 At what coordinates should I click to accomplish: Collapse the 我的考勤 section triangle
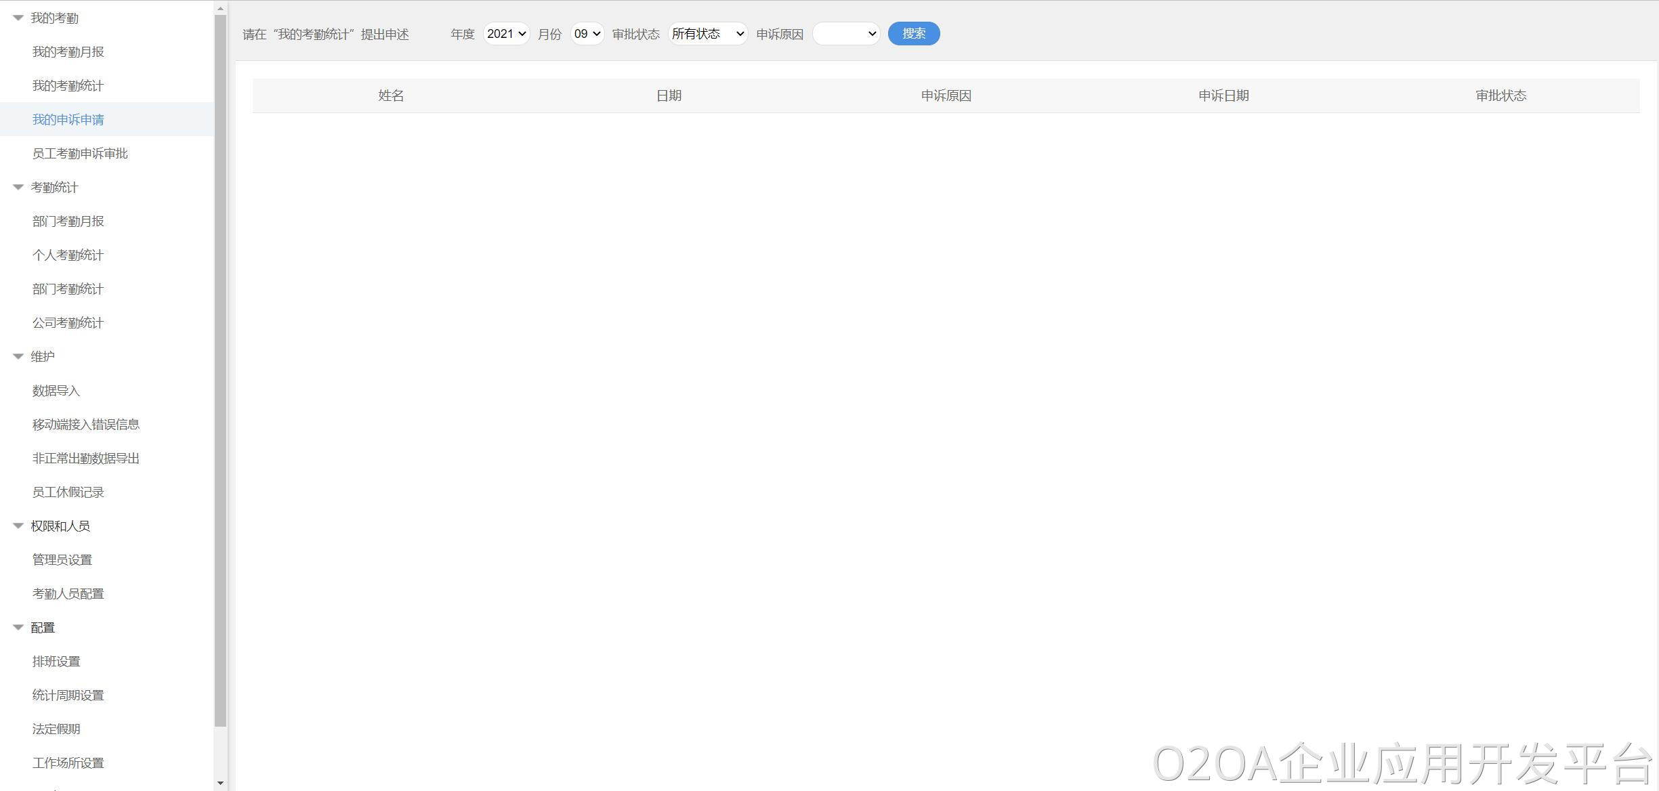click(18, 18)
